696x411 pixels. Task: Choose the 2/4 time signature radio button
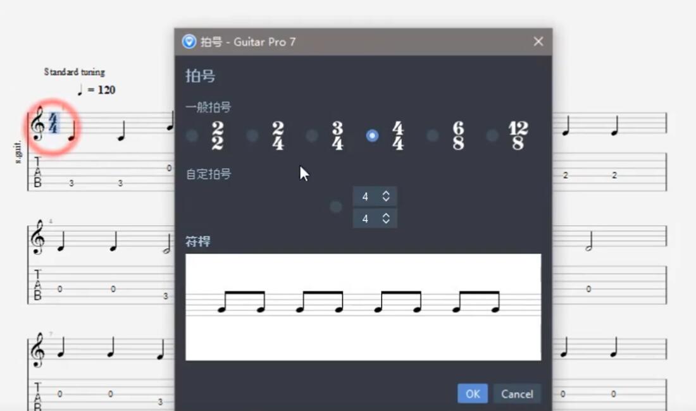[x=252, y=135]
